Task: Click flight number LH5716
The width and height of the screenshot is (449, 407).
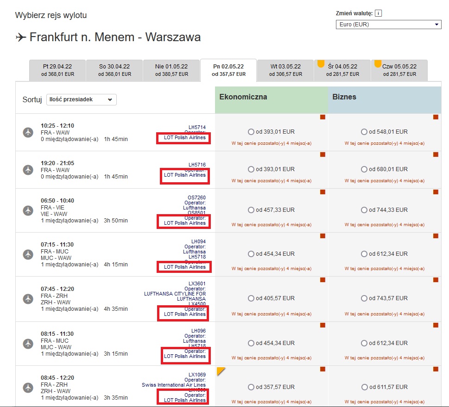Action: click(197, 165)
